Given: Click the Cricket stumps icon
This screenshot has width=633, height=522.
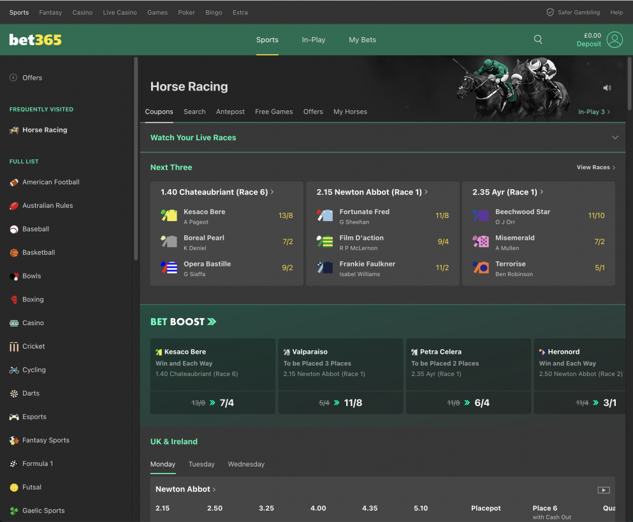Looking at the screenshot, I should pos(14,346).
